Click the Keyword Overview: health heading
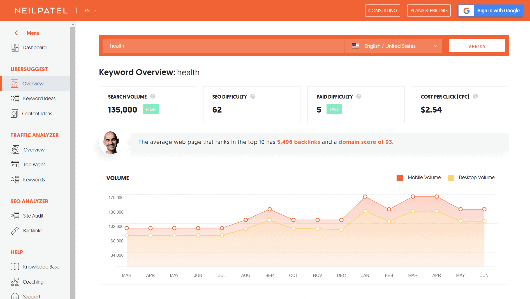 149,72
